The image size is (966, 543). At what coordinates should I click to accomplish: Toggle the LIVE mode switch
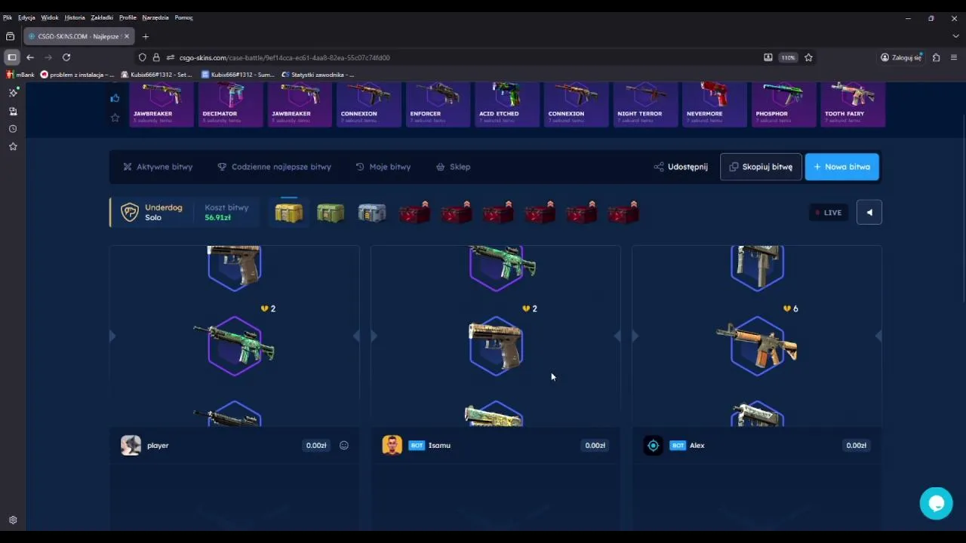[x=829, y=213]
